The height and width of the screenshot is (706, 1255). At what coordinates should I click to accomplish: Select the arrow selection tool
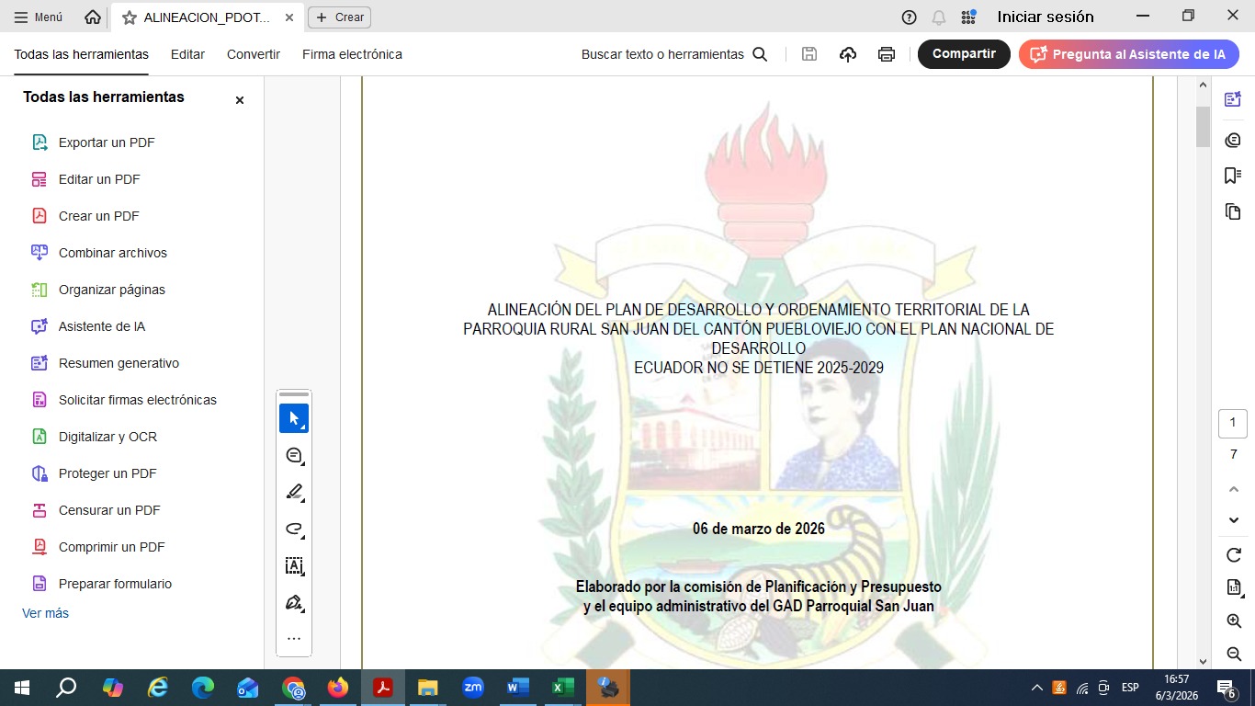[x=294, y=418]
